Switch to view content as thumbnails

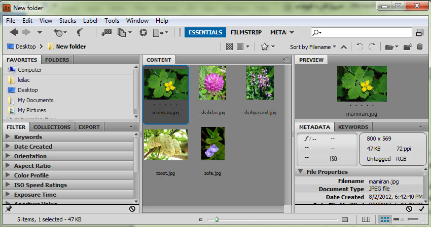[x=385, y=219]
